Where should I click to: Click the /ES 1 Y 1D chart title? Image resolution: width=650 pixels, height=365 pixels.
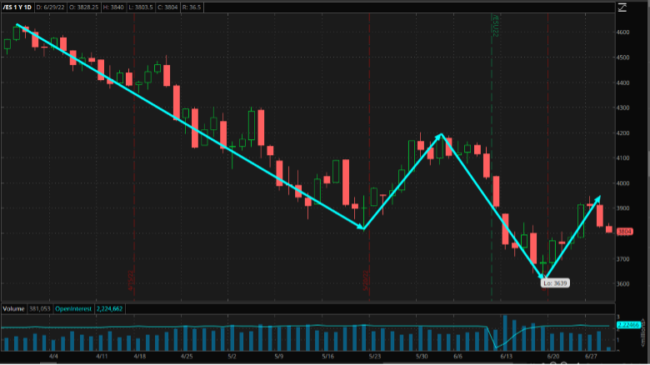pos(17,7)
